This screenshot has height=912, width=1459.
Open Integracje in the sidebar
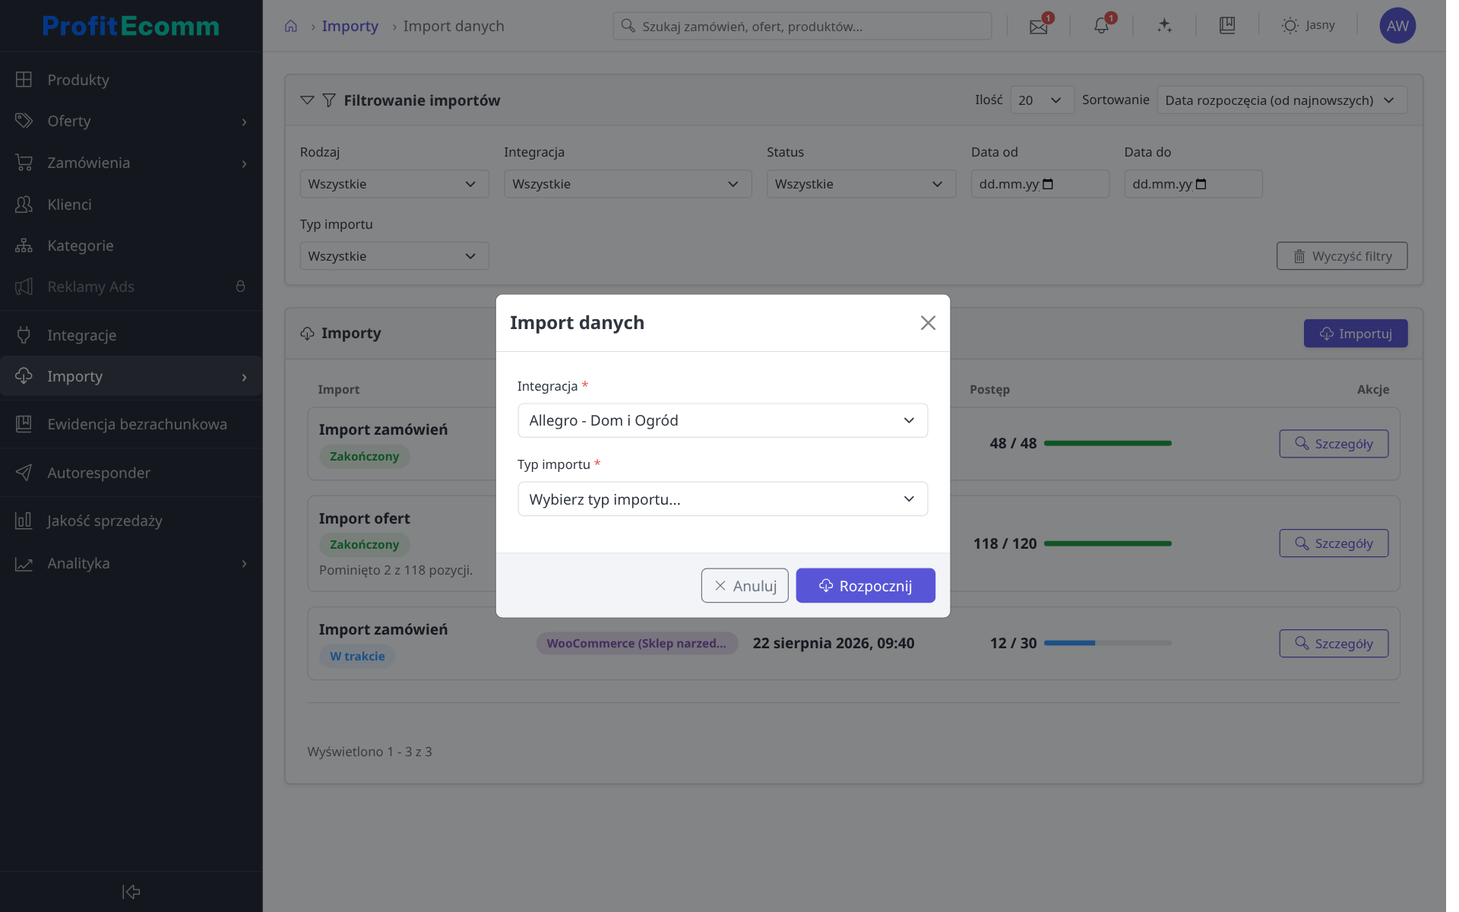(x=131, y=335)
